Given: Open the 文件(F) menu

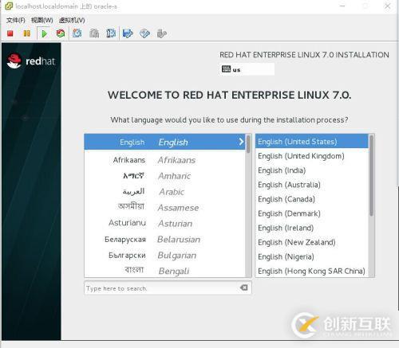Looking at the screenshot, I should (x=16, y=20).
